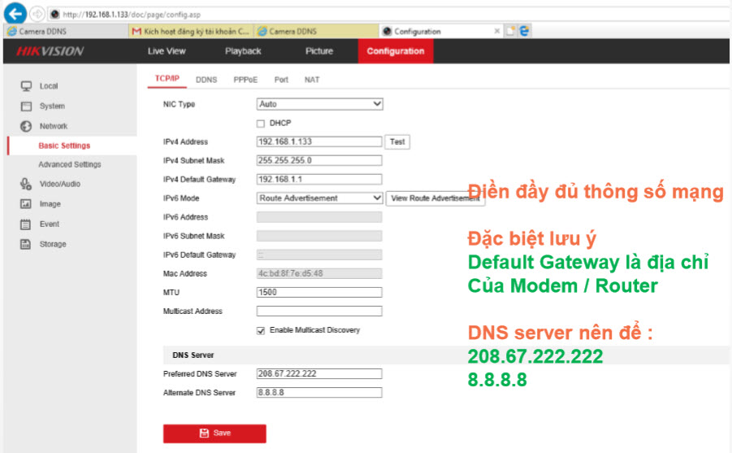Click the browser forward arrow button
The width and height of the screenshot is (732, 453).
[x=37, y=14]
